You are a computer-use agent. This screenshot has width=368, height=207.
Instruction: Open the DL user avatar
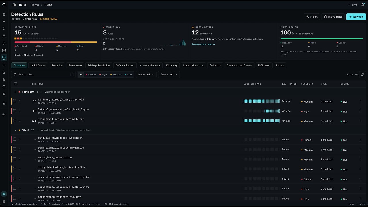click(4, 194)
